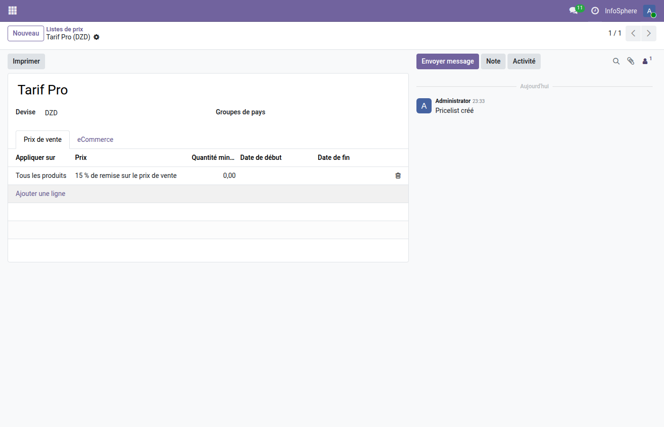This screenshot has width=664, height=427.
Task: Select the Prix de vente tab
Action: click(x=42, y=139)
